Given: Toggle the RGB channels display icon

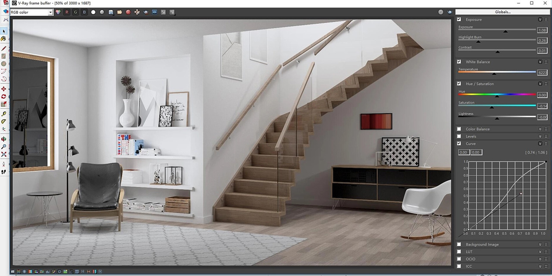Looking at the screenshot, I should [x=58, y=12].
